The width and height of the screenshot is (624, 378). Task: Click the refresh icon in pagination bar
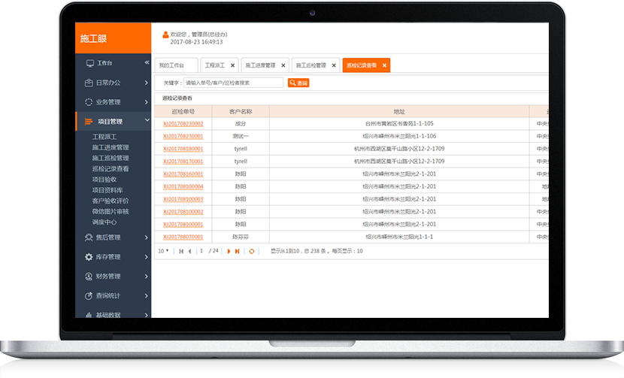click(252, 251)
